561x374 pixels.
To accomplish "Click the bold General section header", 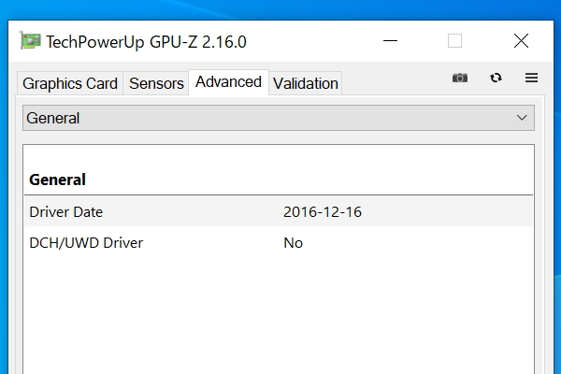I will coord(58,180).
